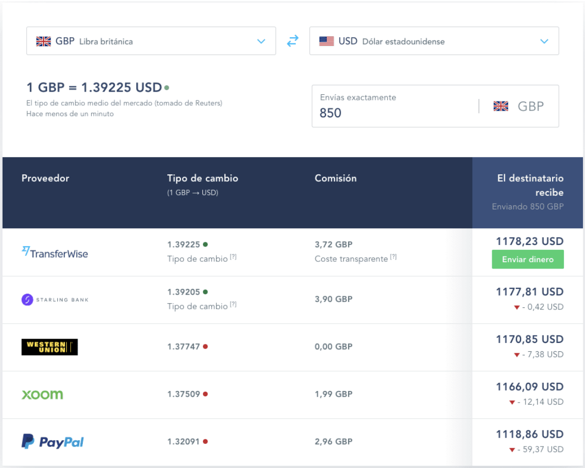Click the Proveedor column header
The width and height of the screenshot is (585, 468).
coord(45,178)
